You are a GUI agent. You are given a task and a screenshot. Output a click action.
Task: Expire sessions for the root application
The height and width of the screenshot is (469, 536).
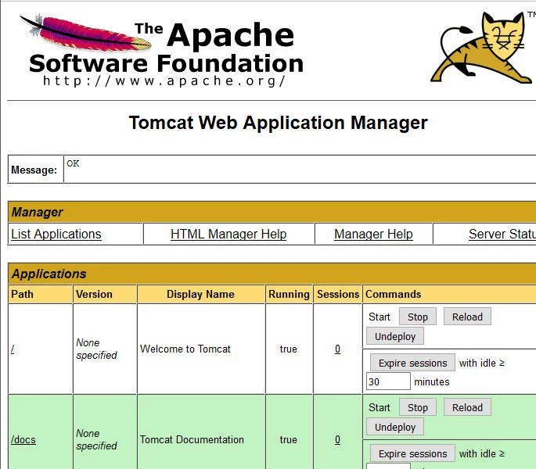click(412, 363)
